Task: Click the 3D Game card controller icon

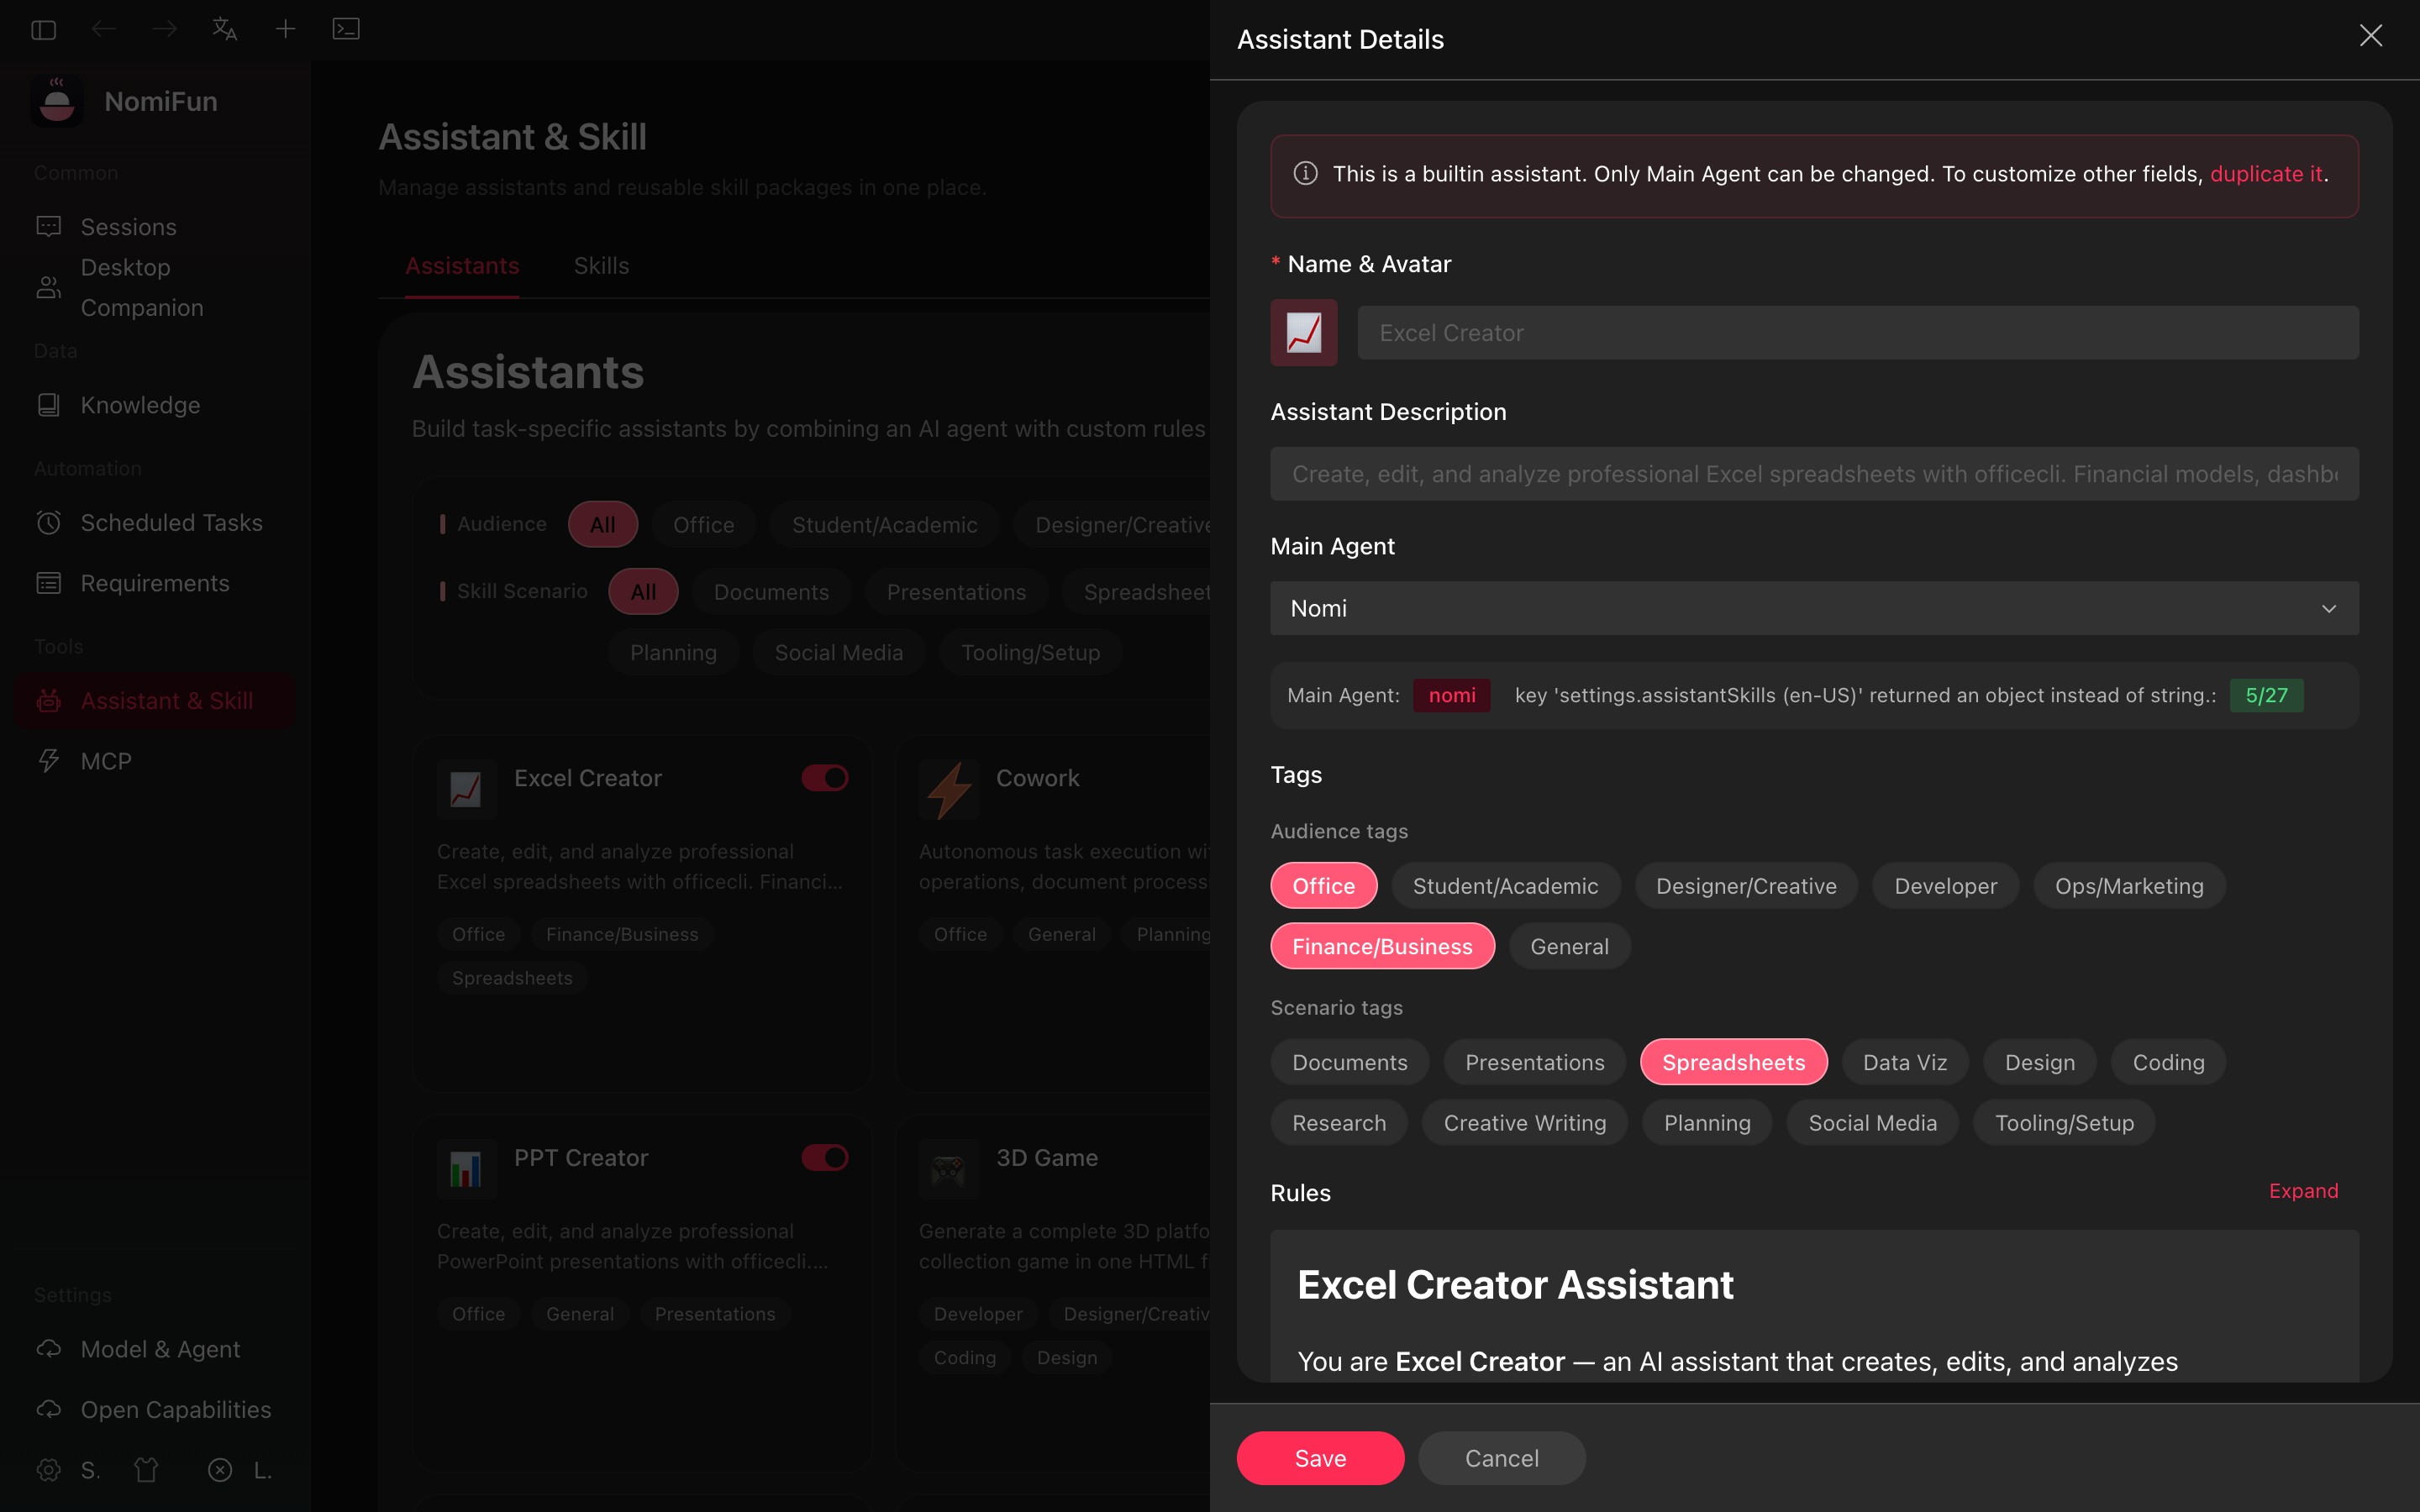Action: click(x=949, y=1169)
